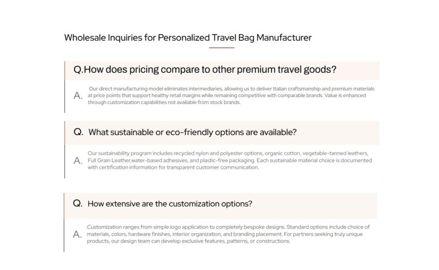Click the Q. marker beside the eco-friendly question
The width and height of the screenshot is (439, 270).
pos(78,132)
